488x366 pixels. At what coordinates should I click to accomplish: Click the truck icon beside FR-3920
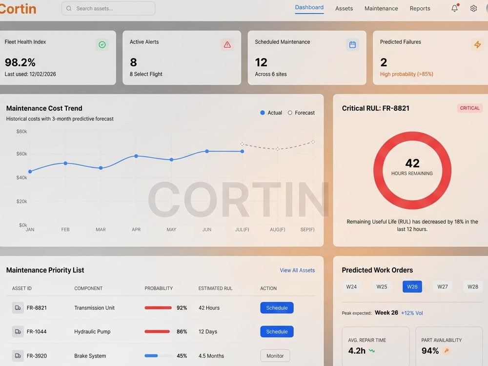[x=18, y=355]
